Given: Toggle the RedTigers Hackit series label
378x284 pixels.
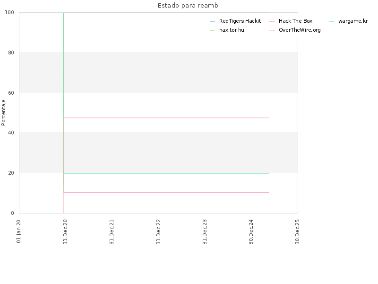Looking at the screenshot, I should tap(240, 21).
